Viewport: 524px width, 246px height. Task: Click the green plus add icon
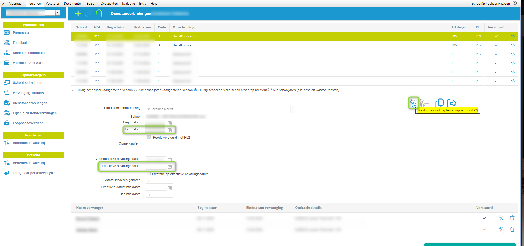pos(78,14)
